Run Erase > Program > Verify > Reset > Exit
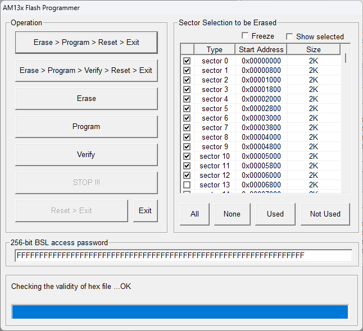 87,71
